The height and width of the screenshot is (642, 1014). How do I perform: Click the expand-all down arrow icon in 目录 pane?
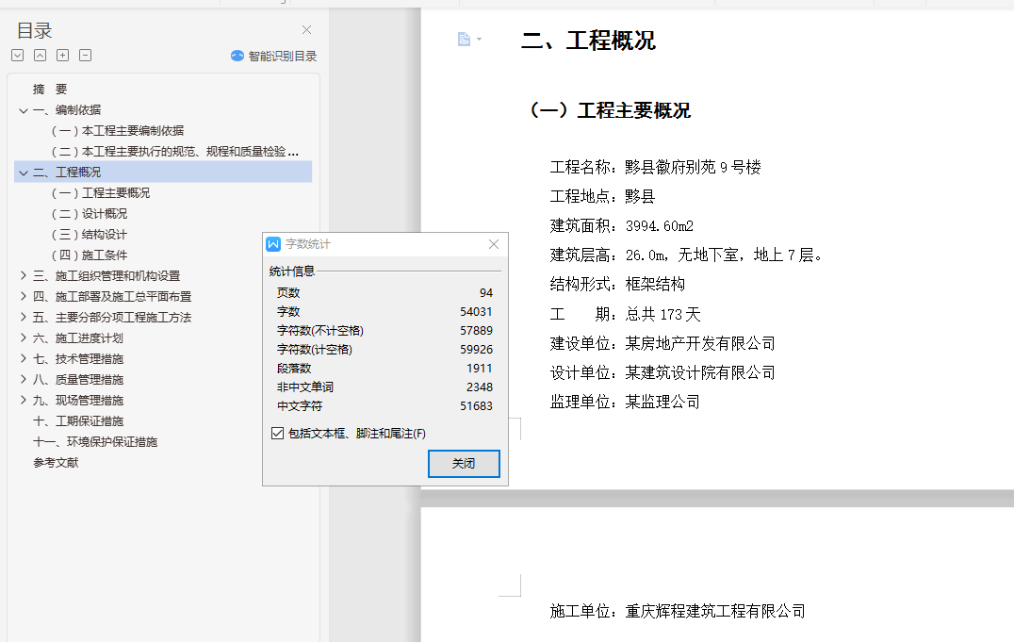pyautogui.click(x=18, y=56)
